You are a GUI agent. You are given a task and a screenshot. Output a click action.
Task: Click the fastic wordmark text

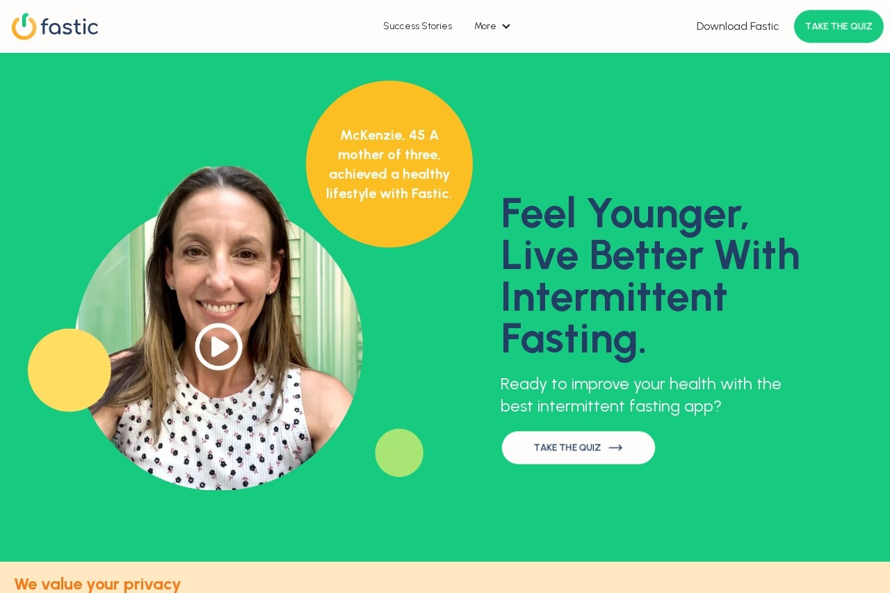pos(70,26)
